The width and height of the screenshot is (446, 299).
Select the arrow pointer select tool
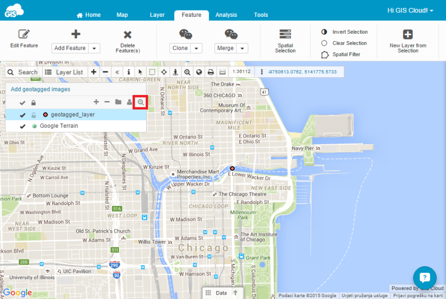click(140, 72)
